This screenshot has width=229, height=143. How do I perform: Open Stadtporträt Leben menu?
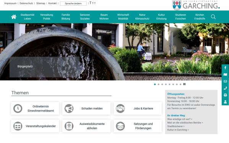click(x=27, y=17)
